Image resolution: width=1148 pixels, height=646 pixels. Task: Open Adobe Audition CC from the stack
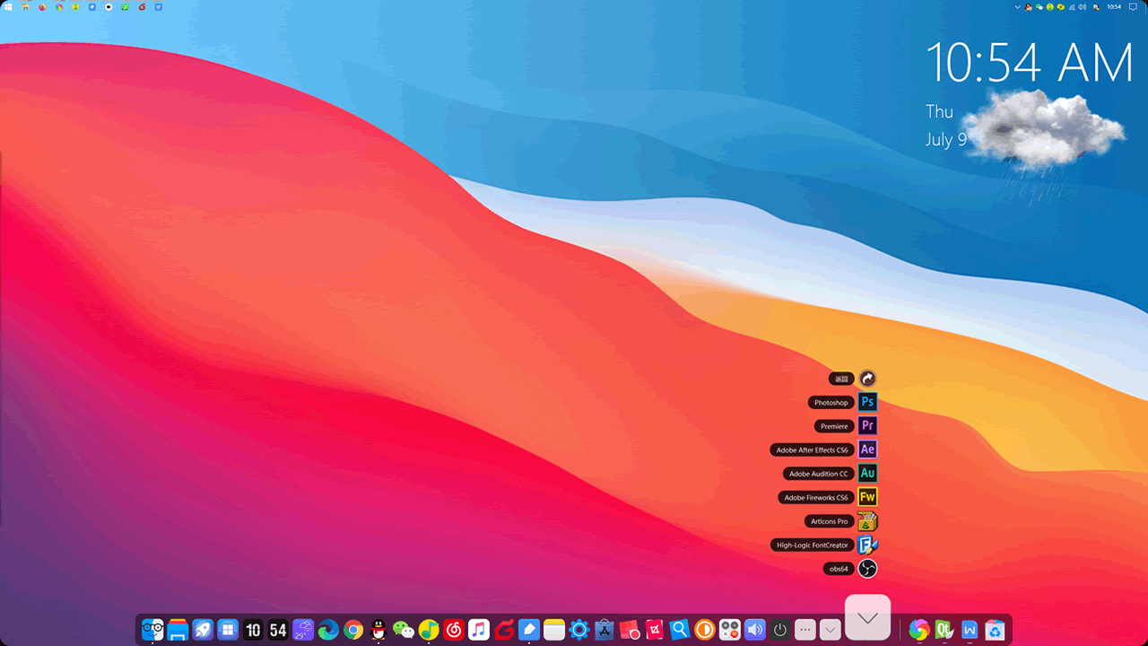[x=867, y=473]
